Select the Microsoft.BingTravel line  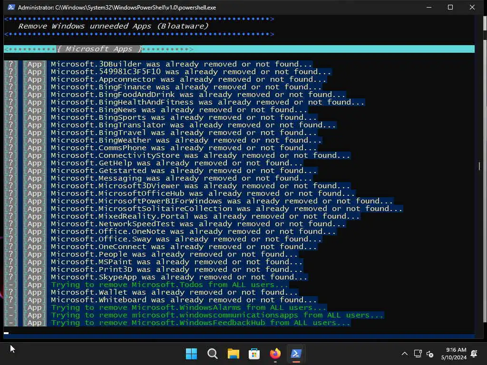point(184,133)
